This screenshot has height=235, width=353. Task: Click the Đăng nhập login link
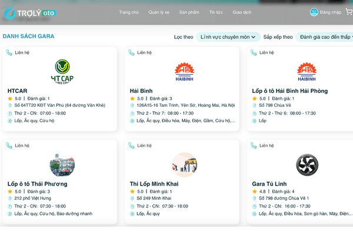331,12
